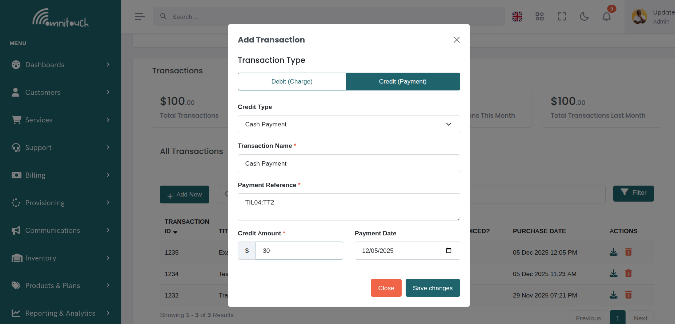Click the UK flag language icon

point(517,16)
